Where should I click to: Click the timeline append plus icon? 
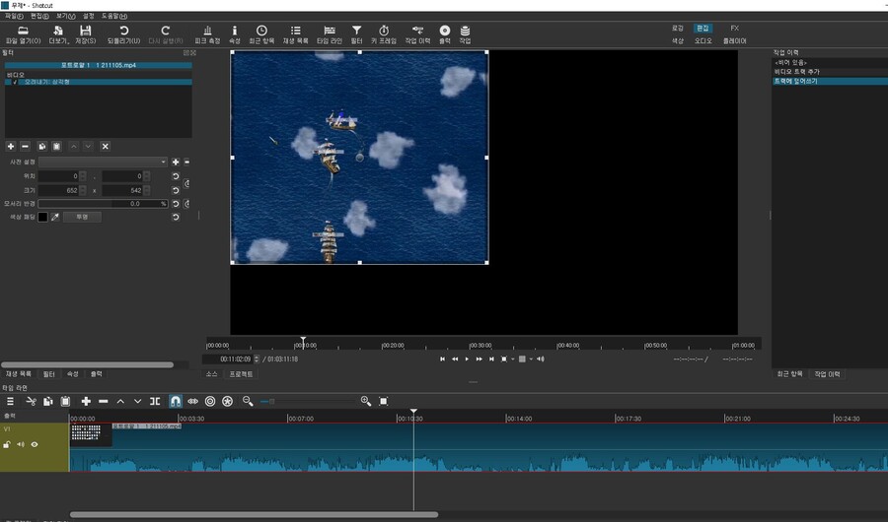[86, 401]
